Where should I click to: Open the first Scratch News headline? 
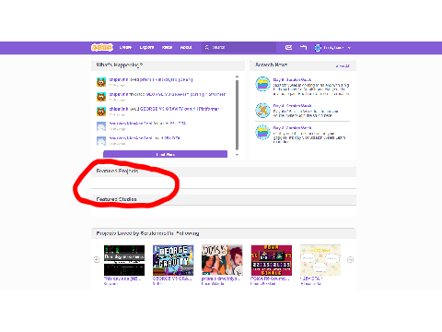(292, 79)
